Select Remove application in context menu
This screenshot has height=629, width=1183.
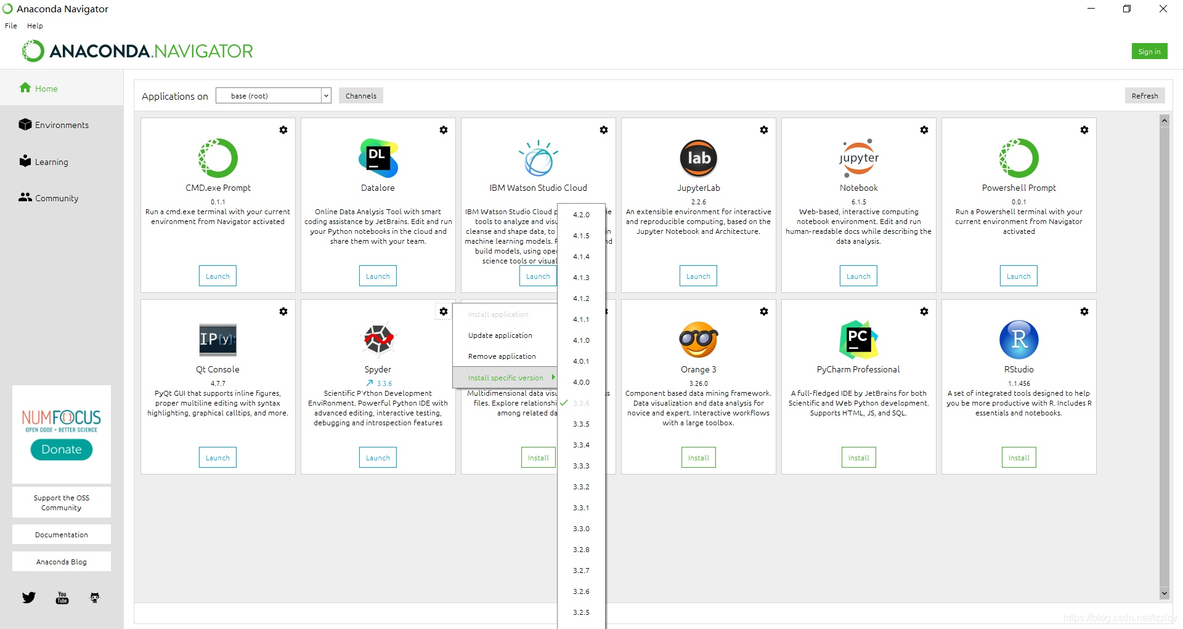505,356
